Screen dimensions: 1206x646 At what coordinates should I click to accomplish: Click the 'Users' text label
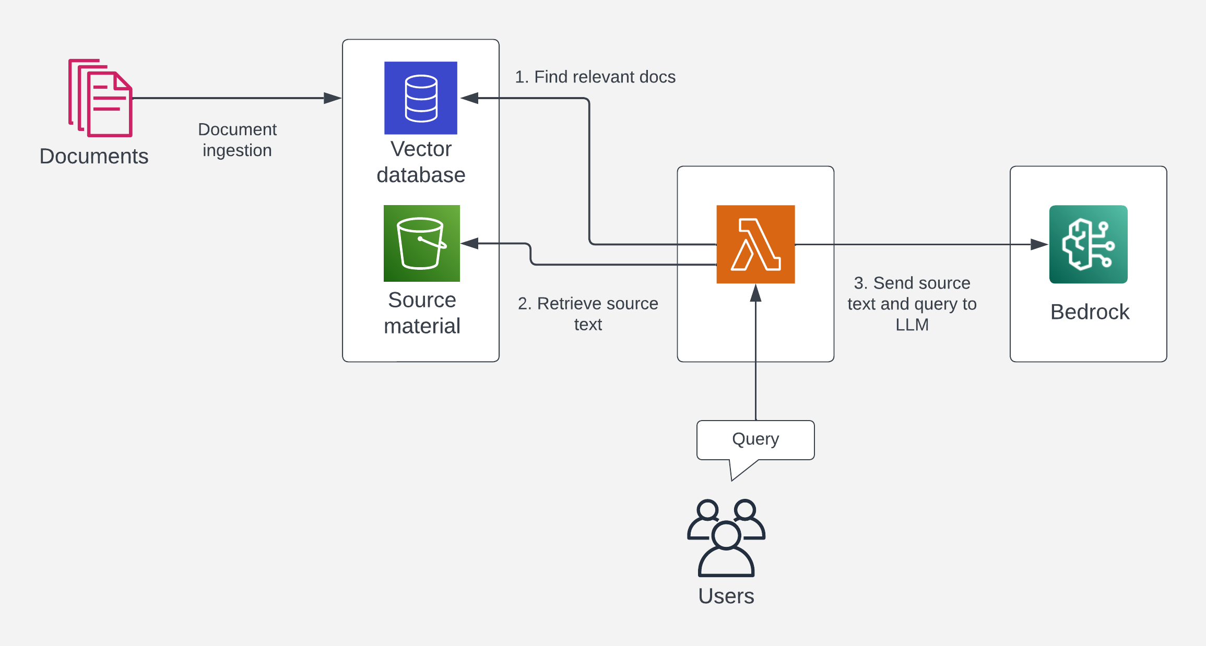726,596
